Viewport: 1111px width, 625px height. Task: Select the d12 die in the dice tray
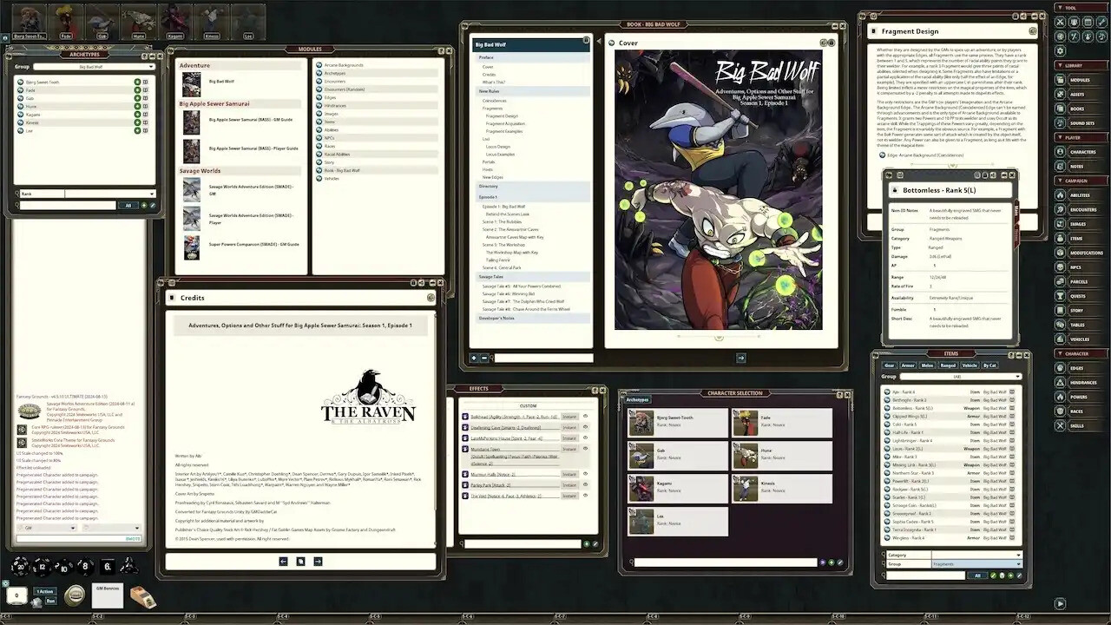(x=42, y=566)
